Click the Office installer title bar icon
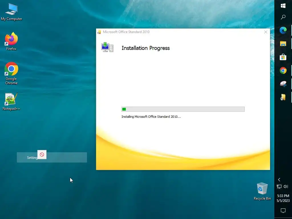The height and width of the screenshot is (219, 292). [x=99, y=32]
